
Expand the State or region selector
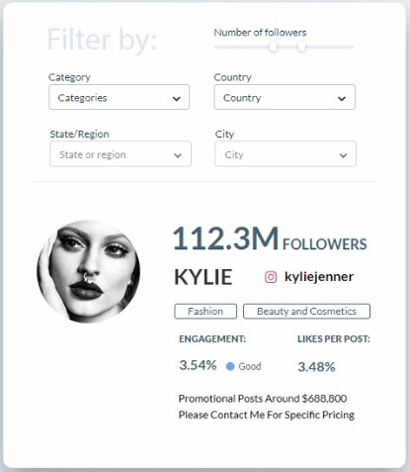click(x=121, y=154)
